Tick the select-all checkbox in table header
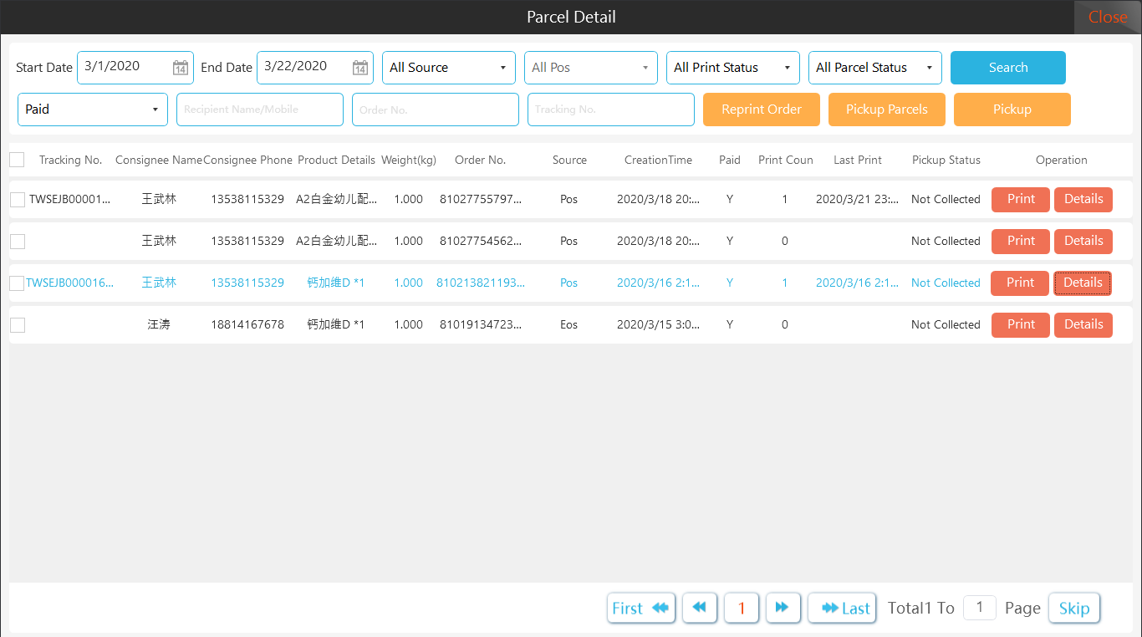This screenshot has width=1142, height=637. point(17,160)
